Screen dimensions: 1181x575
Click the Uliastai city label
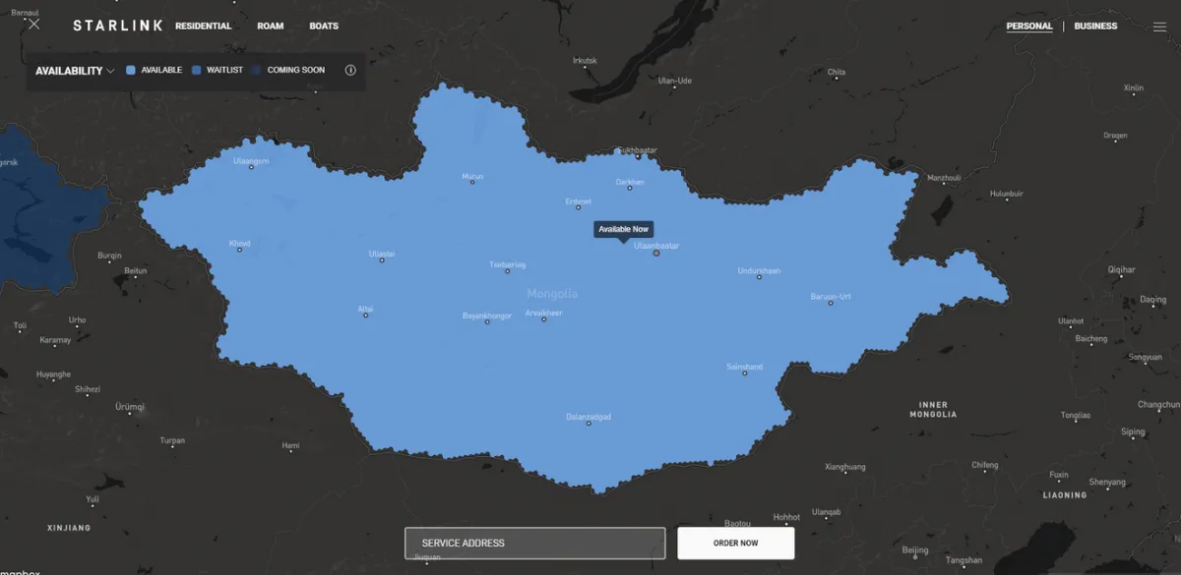(x=382, y=254)
